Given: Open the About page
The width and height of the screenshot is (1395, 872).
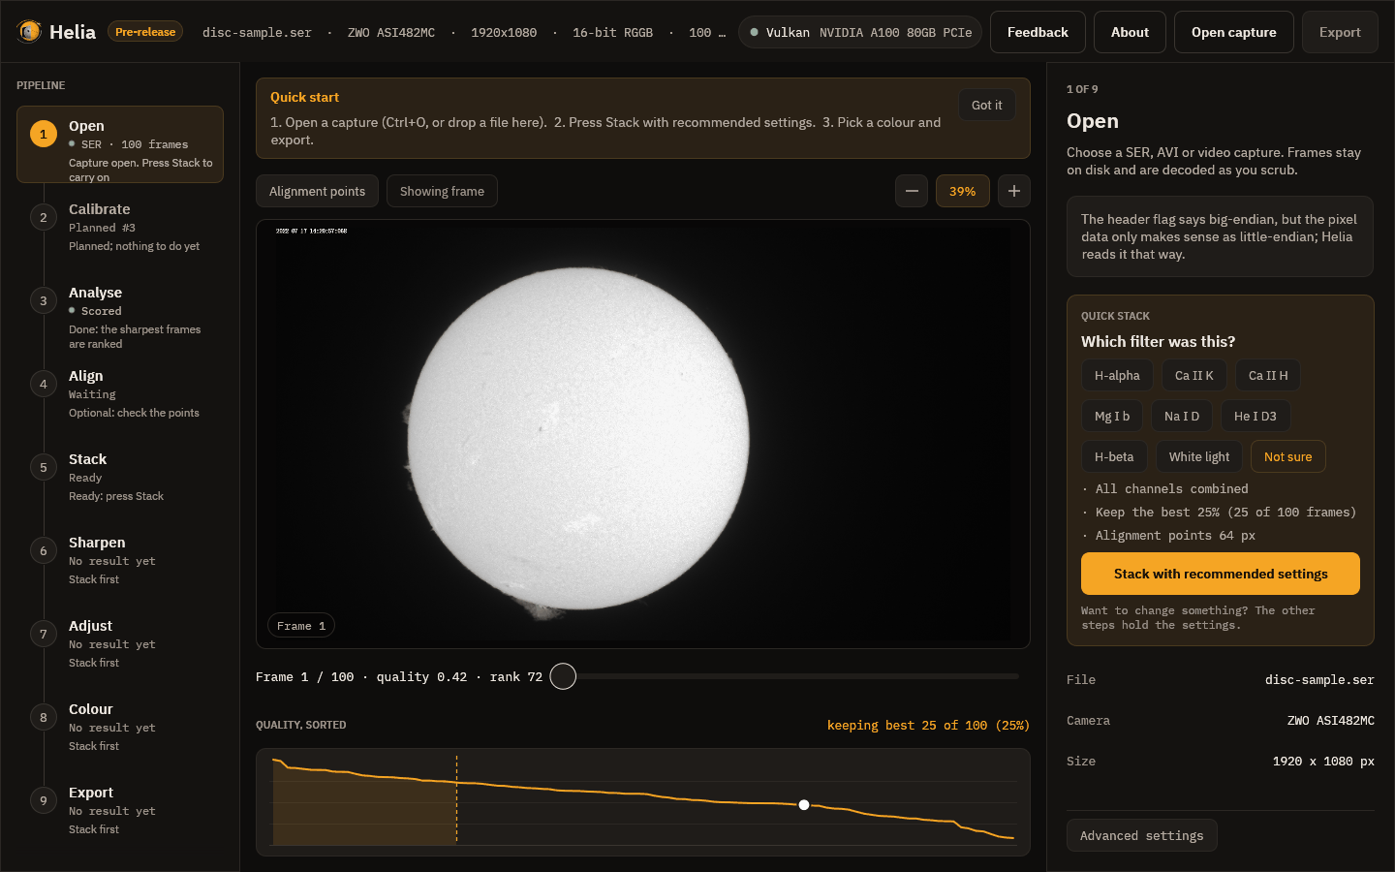Looking at the screenshot, I should tap(1130, 32).
